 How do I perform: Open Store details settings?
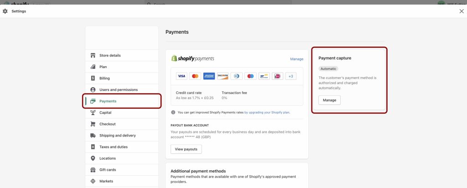click(x=122, y=55)
